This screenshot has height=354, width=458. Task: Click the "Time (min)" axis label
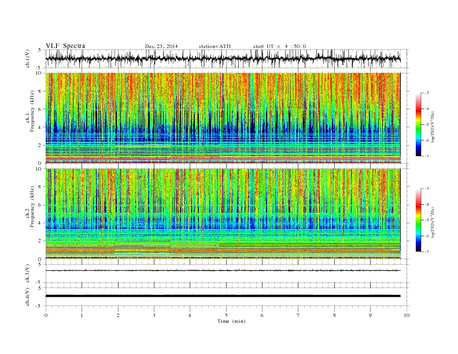point(231,321)
